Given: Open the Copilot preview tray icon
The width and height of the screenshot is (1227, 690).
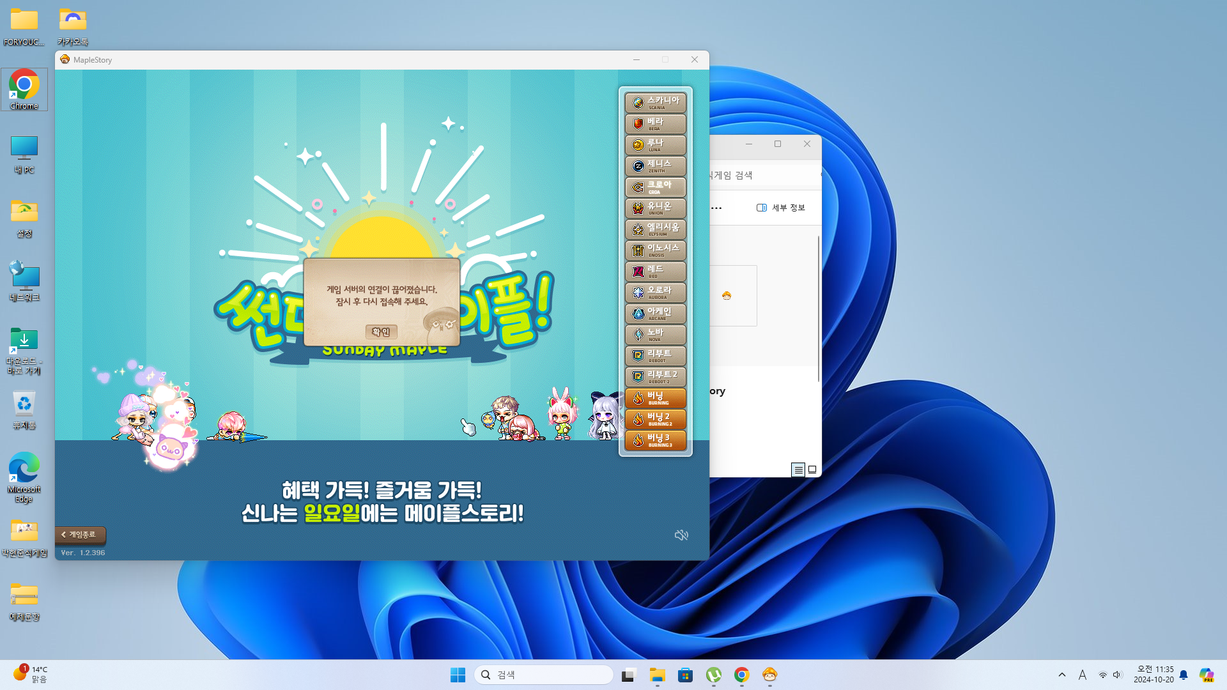Looking at the screenshot, I should (1207, 675).
